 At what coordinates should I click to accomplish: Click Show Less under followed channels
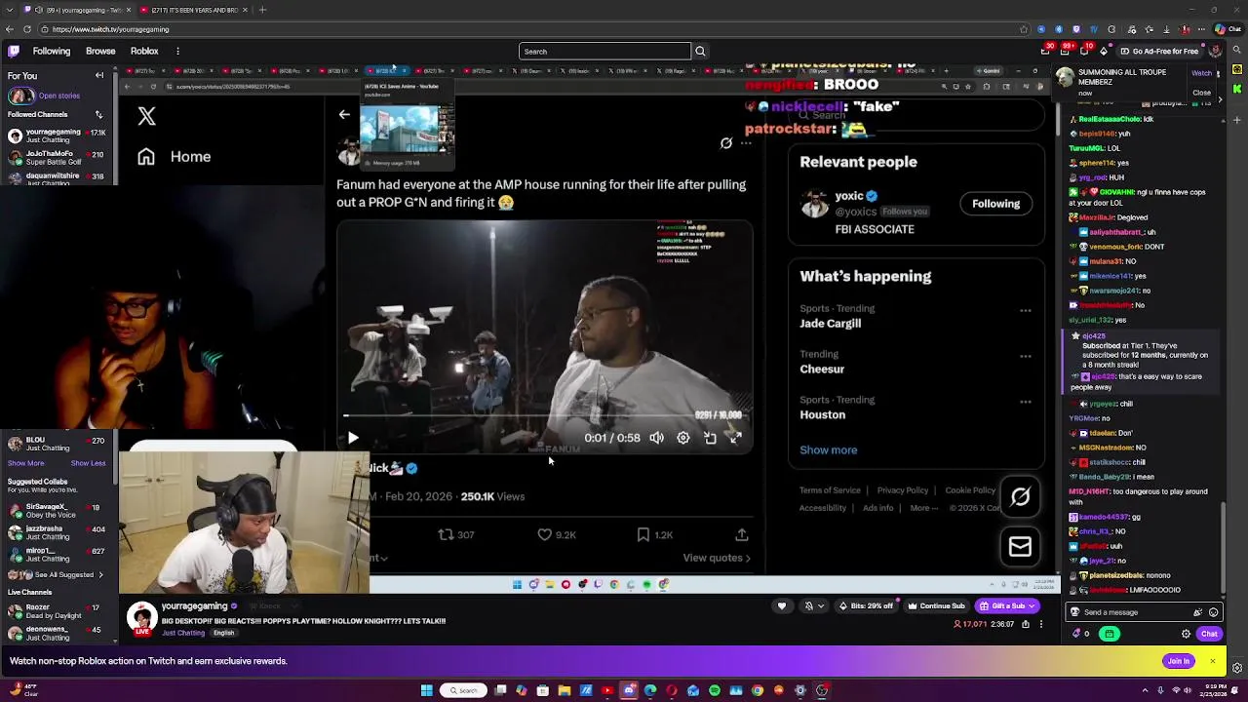(88, 463)
